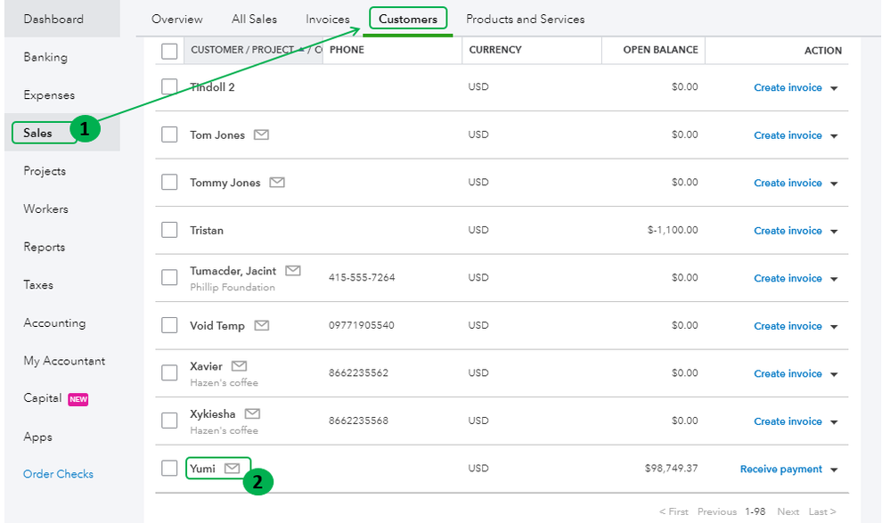
Task: Go to the Next page of customers
Action: [788, 511]
